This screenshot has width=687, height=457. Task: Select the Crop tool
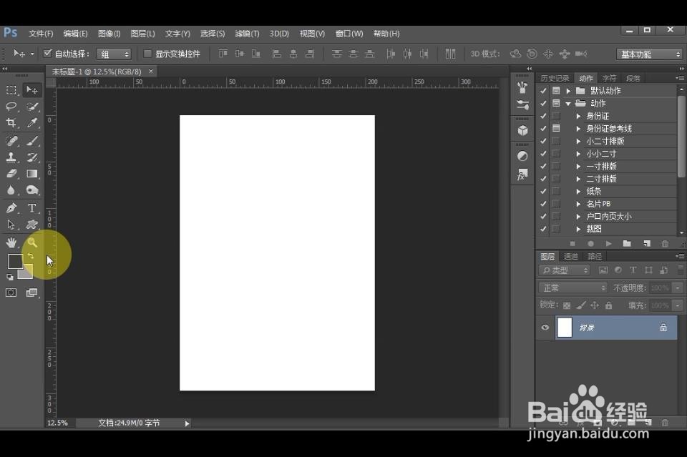pos(11,123)
